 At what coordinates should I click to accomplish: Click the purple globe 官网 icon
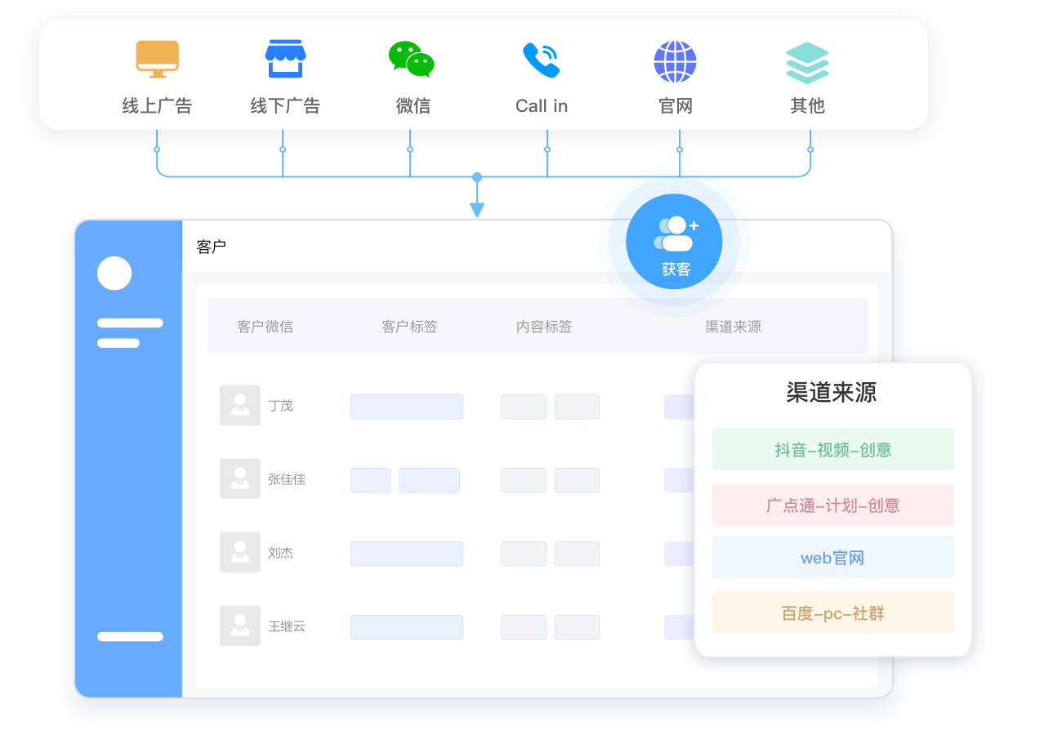coord(675,61)
